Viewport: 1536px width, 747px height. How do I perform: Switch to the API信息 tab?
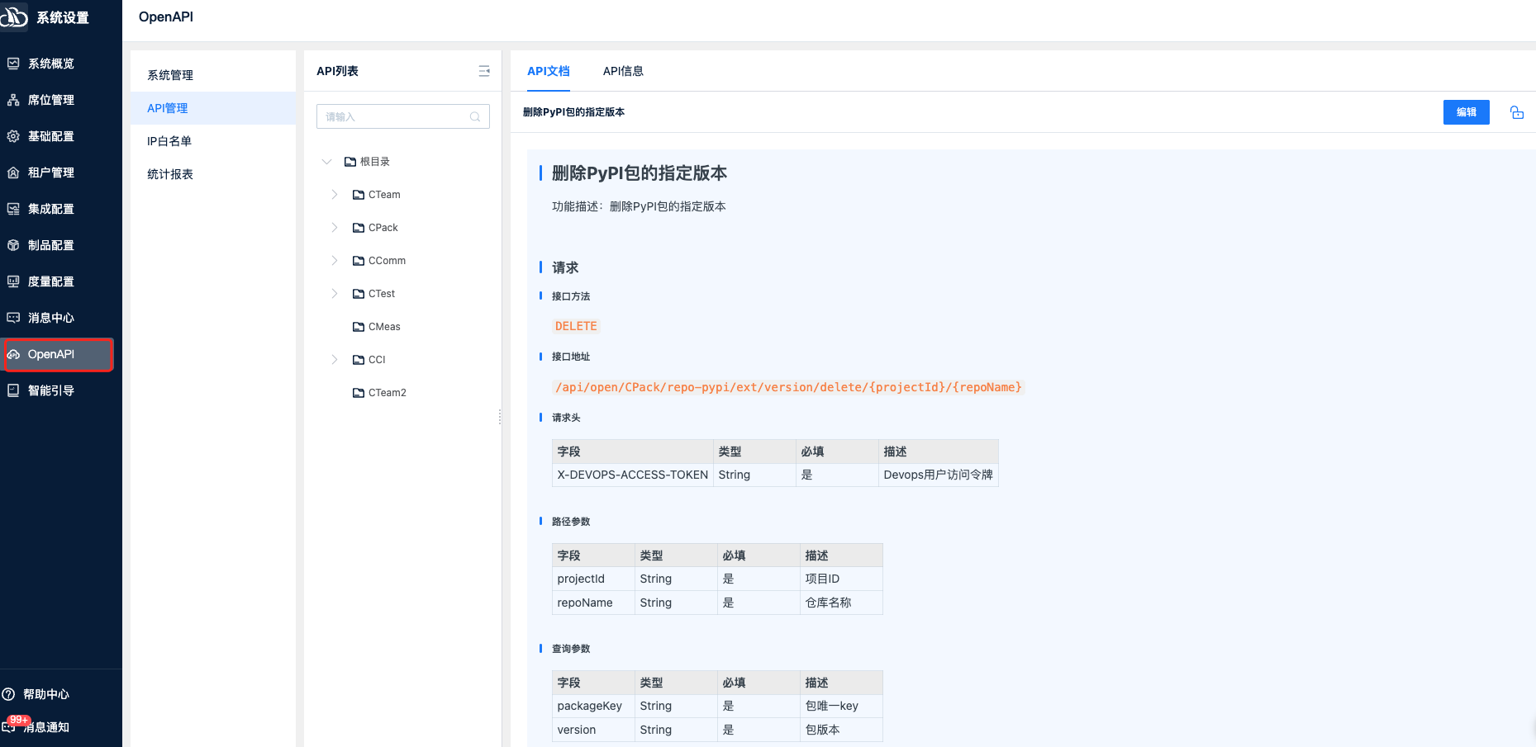[623, 71]
